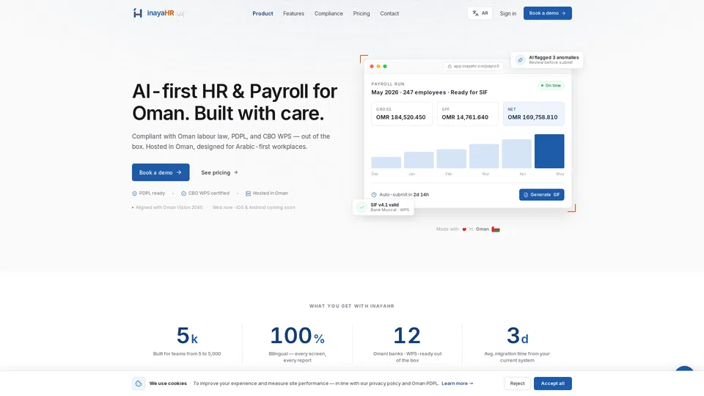Click the yellow window dot in mockup
Viewport: 704px width, 396px height.
pyautogui.click(x=378, y=67)
